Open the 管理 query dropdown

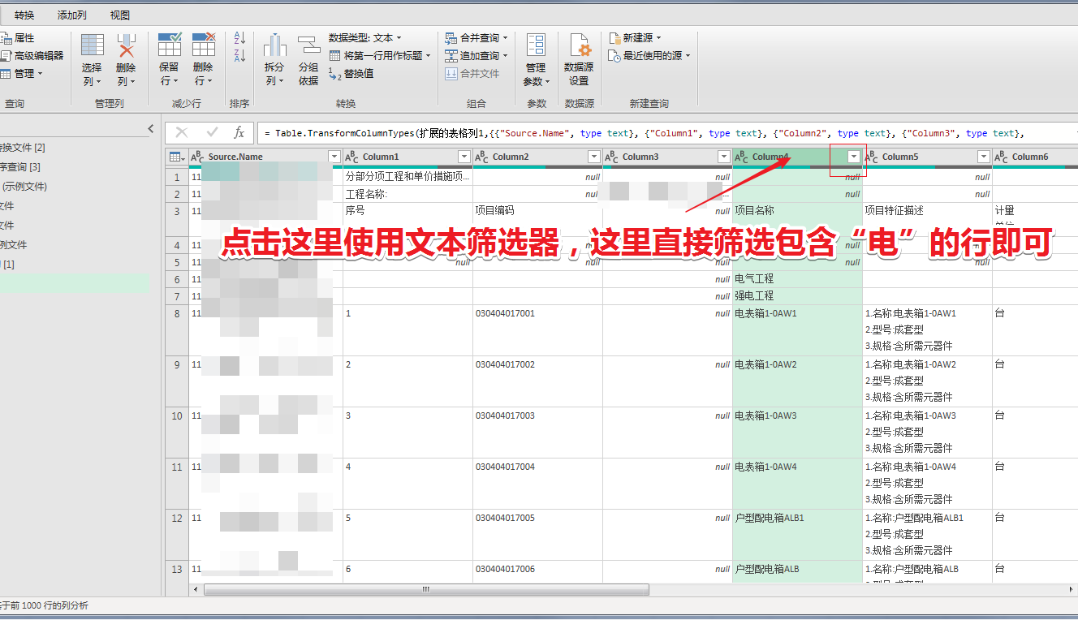click(22, 74)
